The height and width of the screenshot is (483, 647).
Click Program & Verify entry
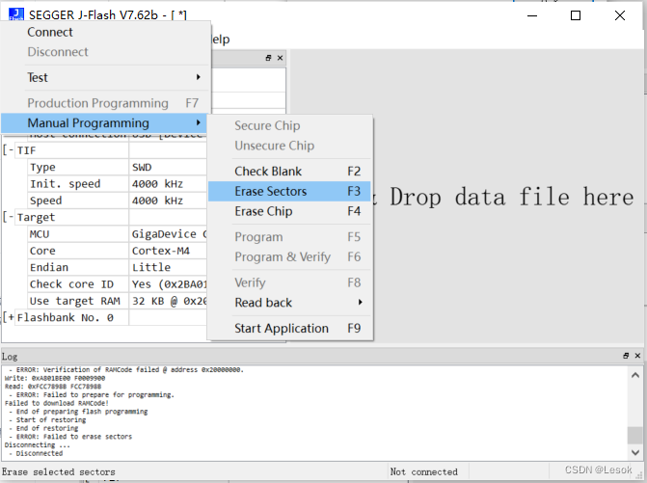pos(290,257)
